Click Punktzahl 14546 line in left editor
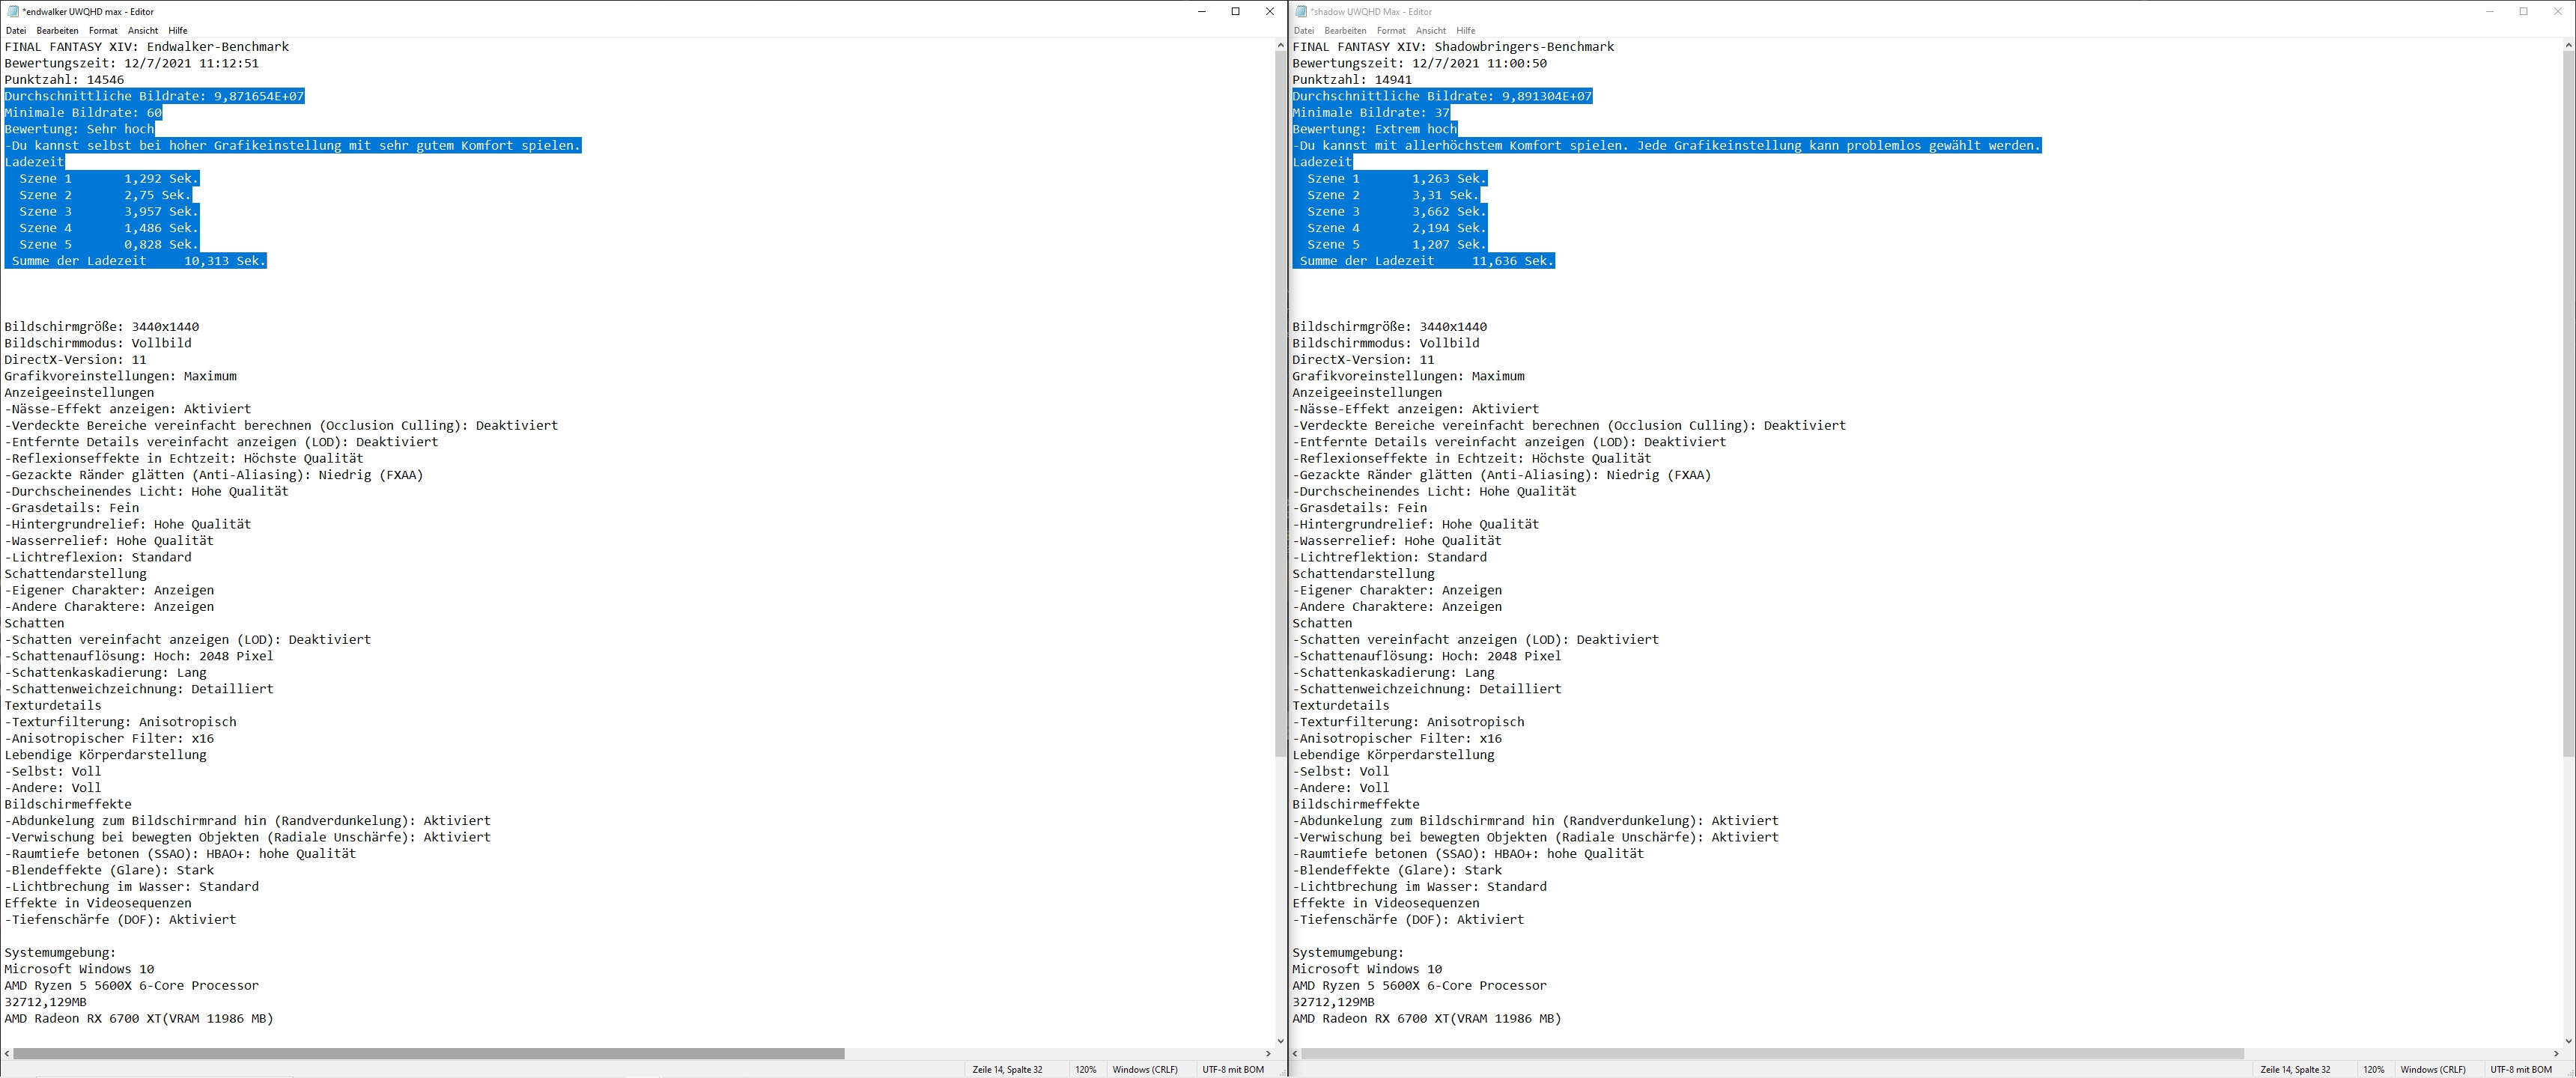The width and height of the screenshot is (2576, 1078). pyautogui.click(x=64, y=80)
